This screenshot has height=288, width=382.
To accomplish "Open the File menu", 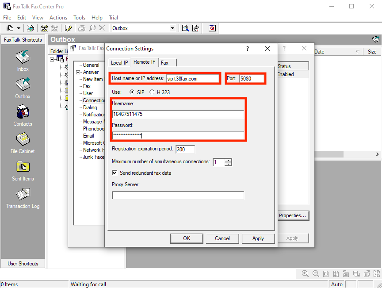I will (7, 18).
